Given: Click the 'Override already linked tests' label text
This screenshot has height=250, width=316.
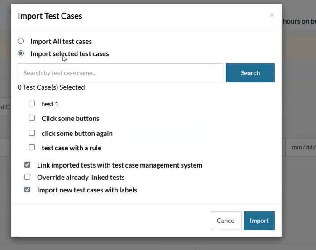Looking at the screenshot, I should tap(81, 178).
